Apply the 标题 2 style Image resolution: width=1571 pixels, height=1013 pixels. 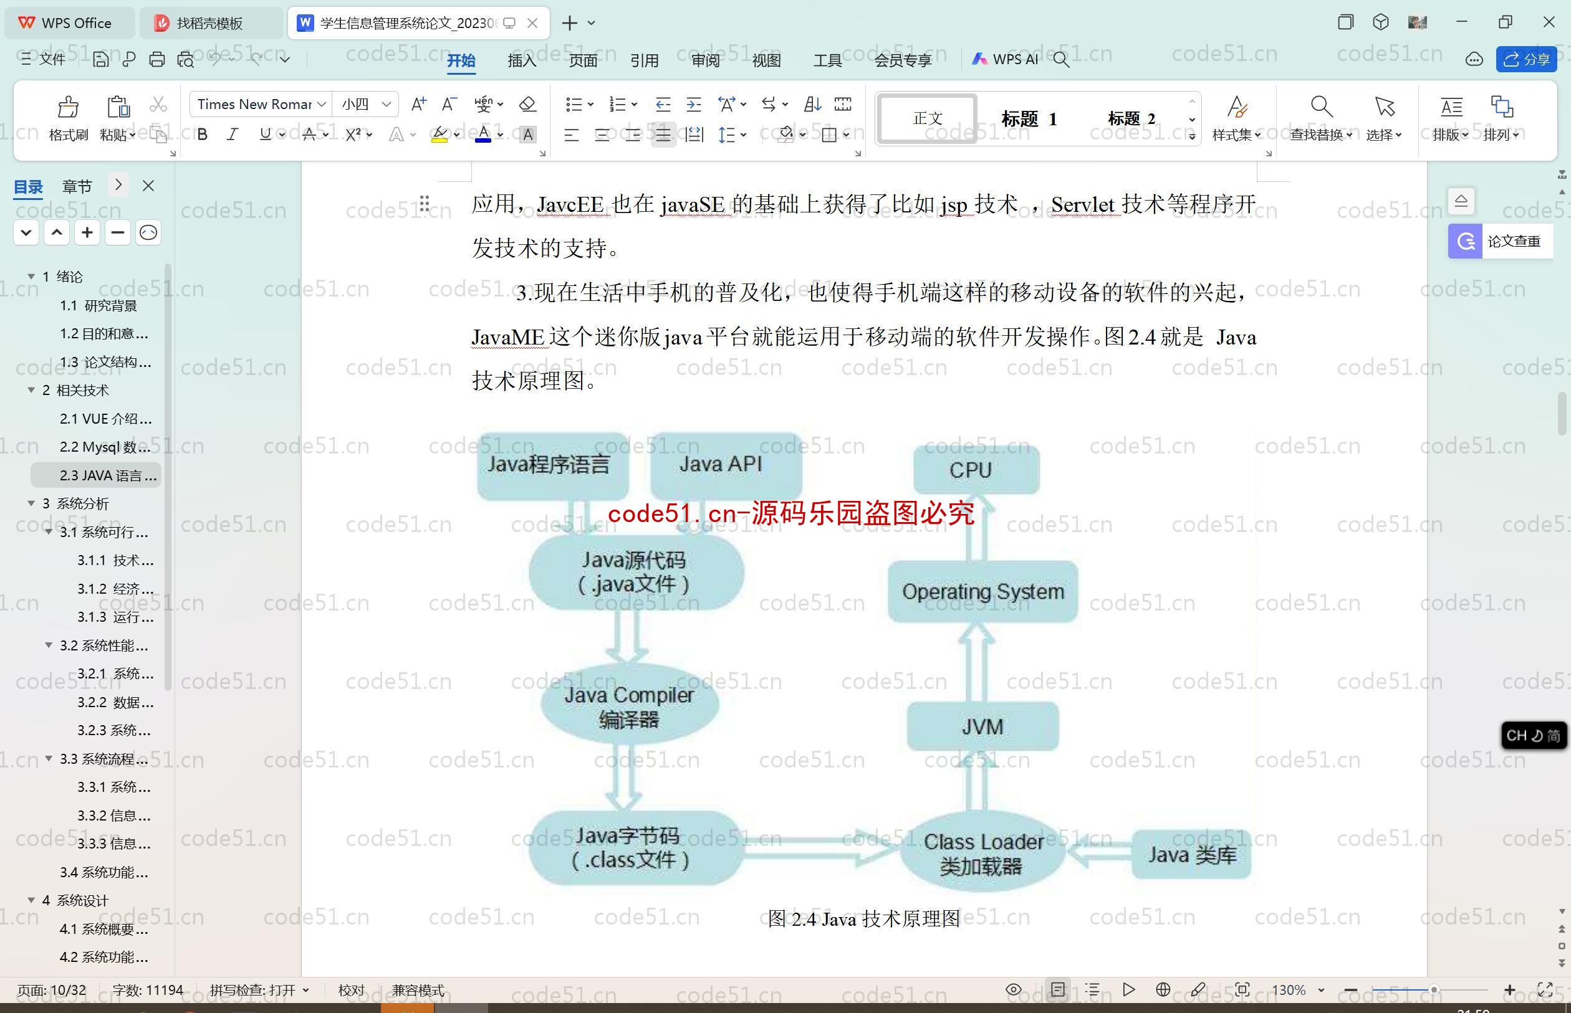pos(1131,119)
